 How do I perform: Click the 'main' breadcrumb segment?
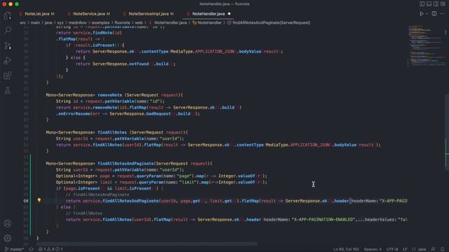tap(35, 22)
